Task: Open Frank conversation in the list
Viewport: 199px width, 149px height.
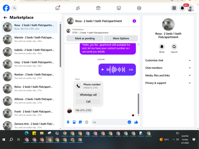Action: (x=29, y=113)
